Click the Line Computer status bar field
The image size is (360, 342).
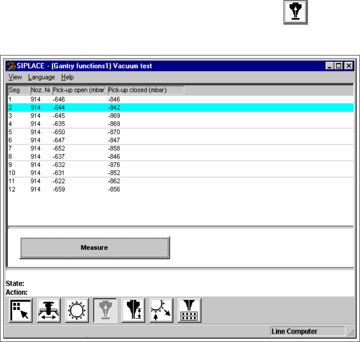pyautogui.click(x=307, y=331)
